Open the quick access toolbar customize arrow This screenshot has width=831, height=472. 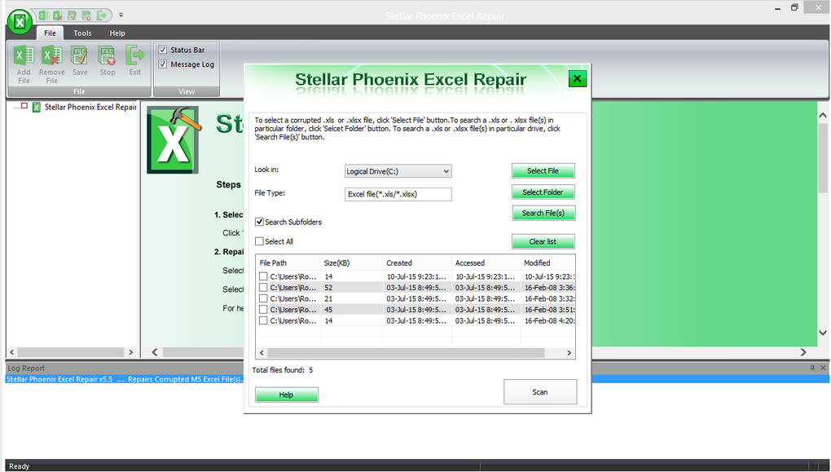tap(121, 15)
